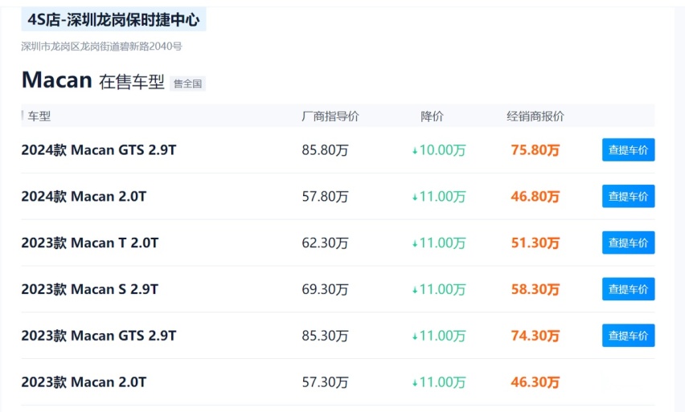Click dealer price 51.30万
Viewport: 685px width, 412px height.
point(535,243)
